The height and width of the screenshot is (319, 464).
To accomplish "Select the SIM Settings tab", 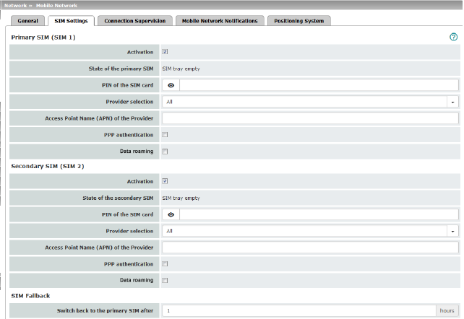I will click(71, 21).
